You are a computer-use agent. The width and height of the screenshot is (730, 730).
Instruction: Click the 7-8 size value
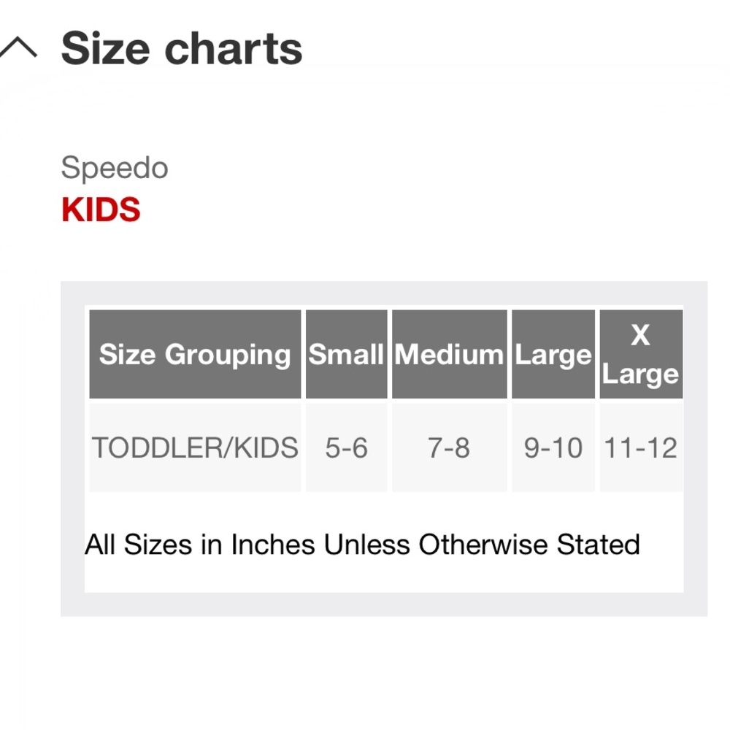(x=448, y=447)
